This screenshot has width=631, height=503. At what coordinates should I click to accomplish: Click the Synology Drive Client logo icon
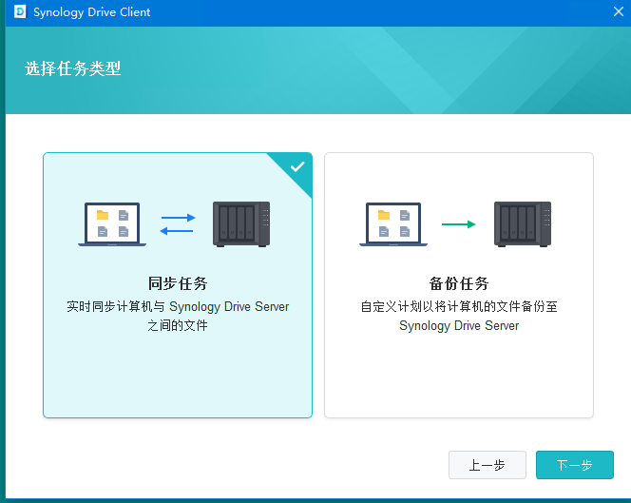point(18,12)
